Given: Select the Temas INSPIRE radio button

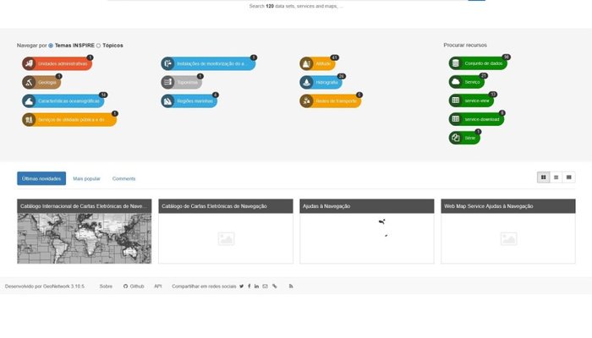Looking at the screenshot, I should coord(51,45).
